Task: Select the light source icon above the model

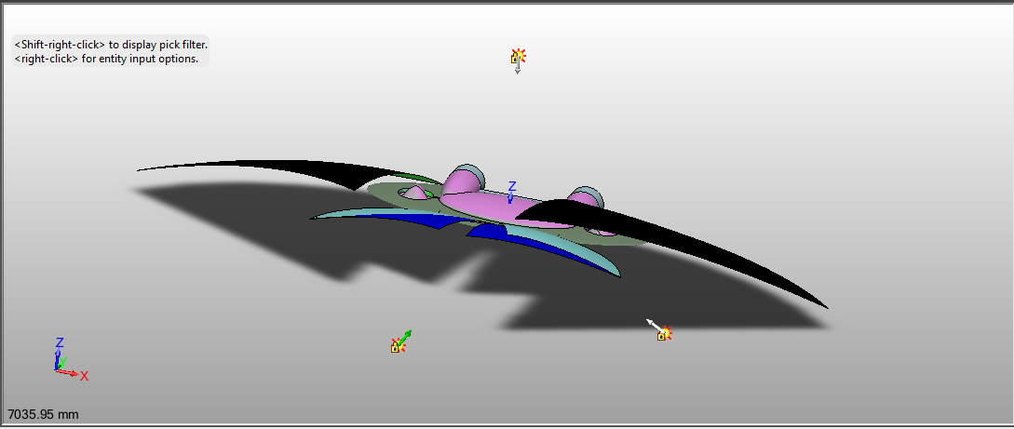Action: (x=518, y=58)
